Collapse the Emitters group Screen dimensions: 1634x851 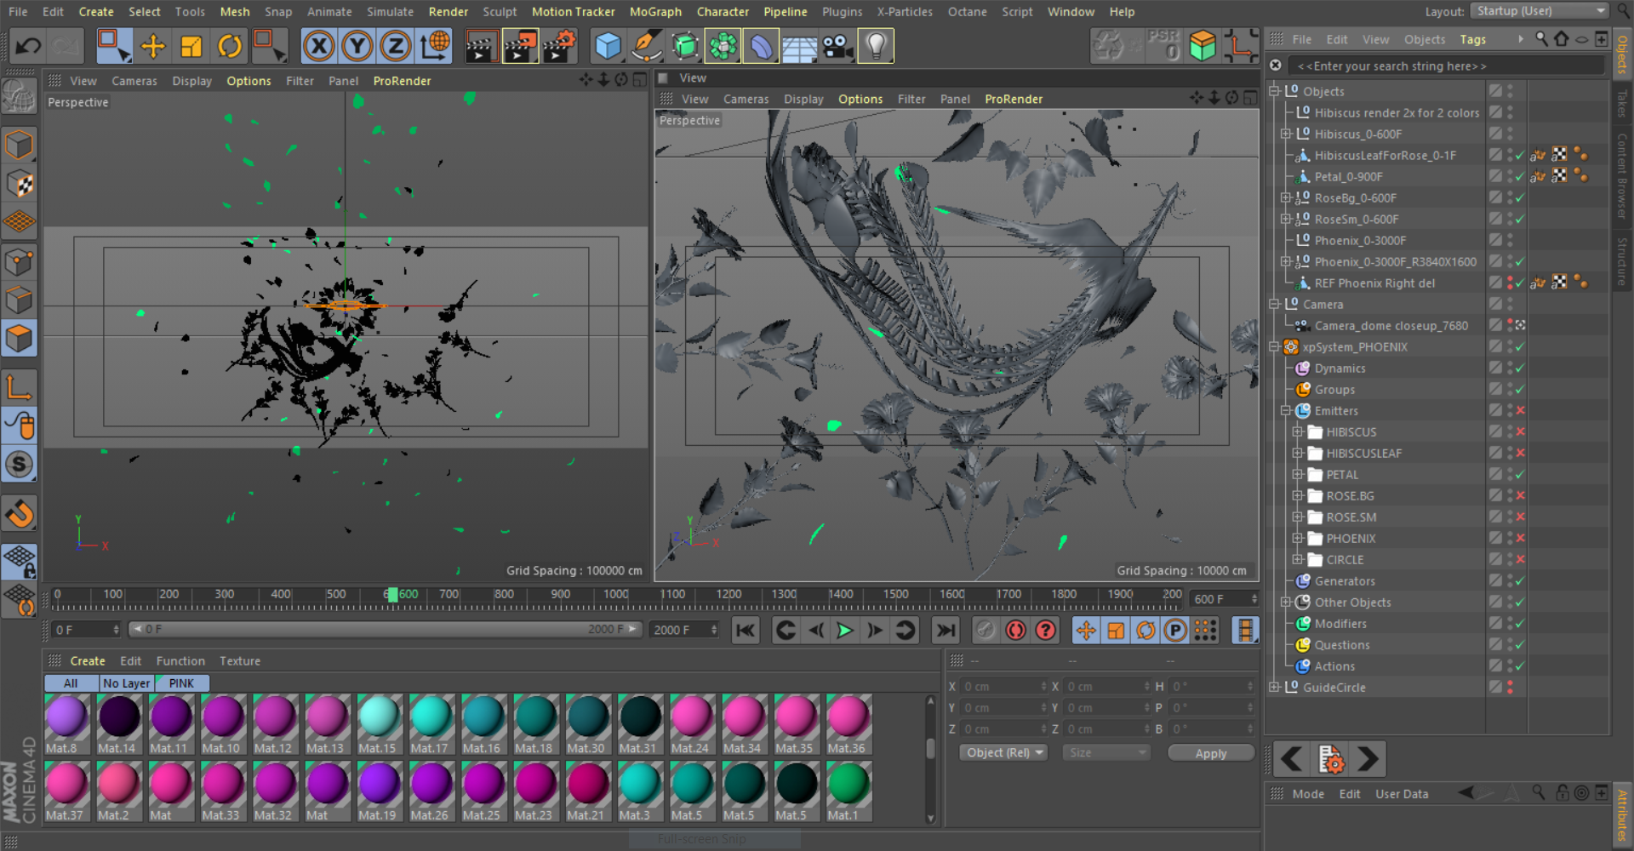pos(1286,411)
